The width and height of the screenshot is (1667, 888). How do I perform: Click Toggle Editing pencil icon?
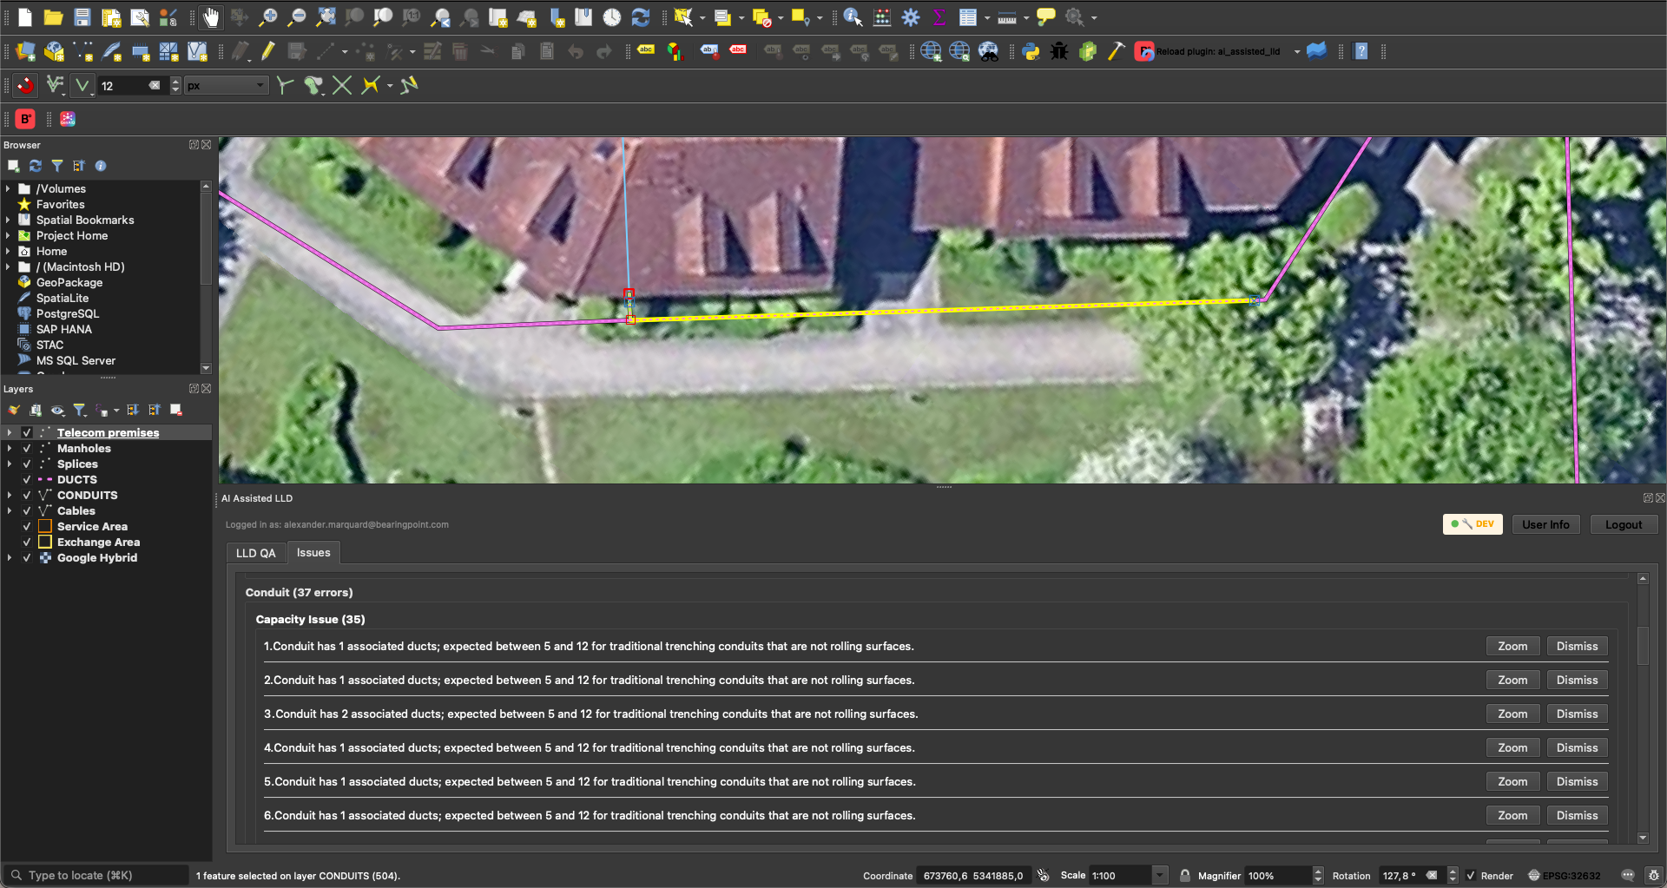tap(268, 52)
